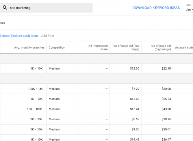Screen dimensions: 193x141
Task: Sort by Ad impression share column
Action: [98, 47]
